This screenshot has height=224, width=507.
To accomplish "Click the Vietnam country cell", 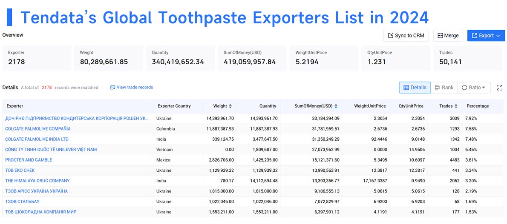I will 164,150.
